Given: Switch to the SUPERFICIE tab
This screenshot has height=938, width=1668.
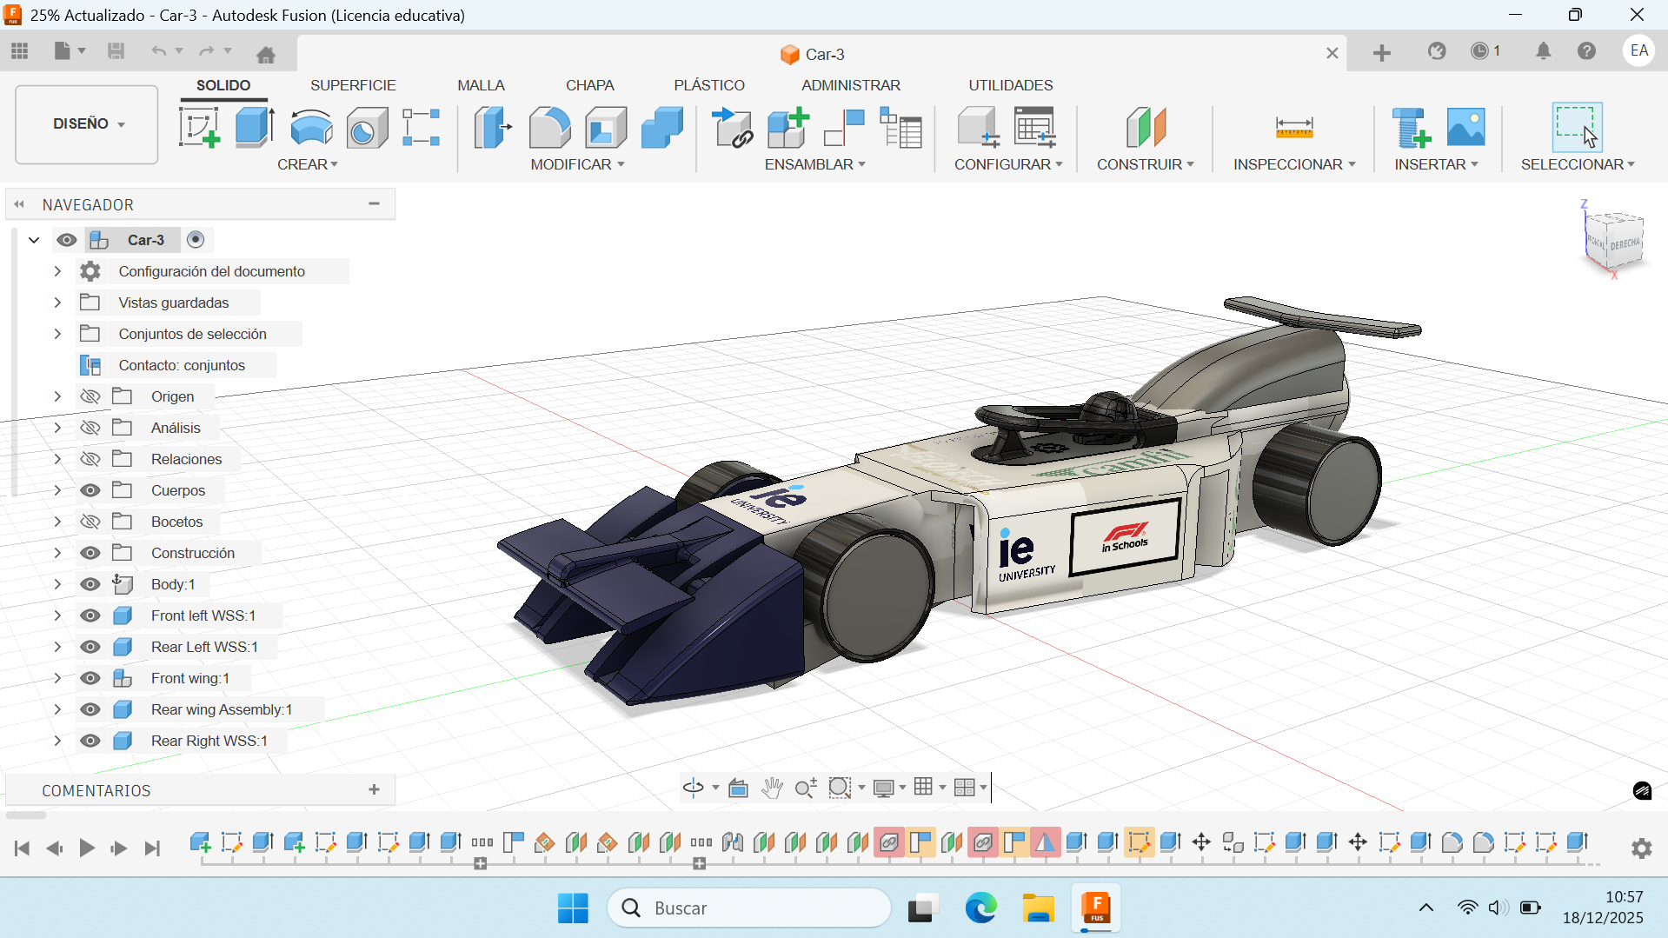Looking at the screenshot, I should pyautogui.click(x=353, y=85).
